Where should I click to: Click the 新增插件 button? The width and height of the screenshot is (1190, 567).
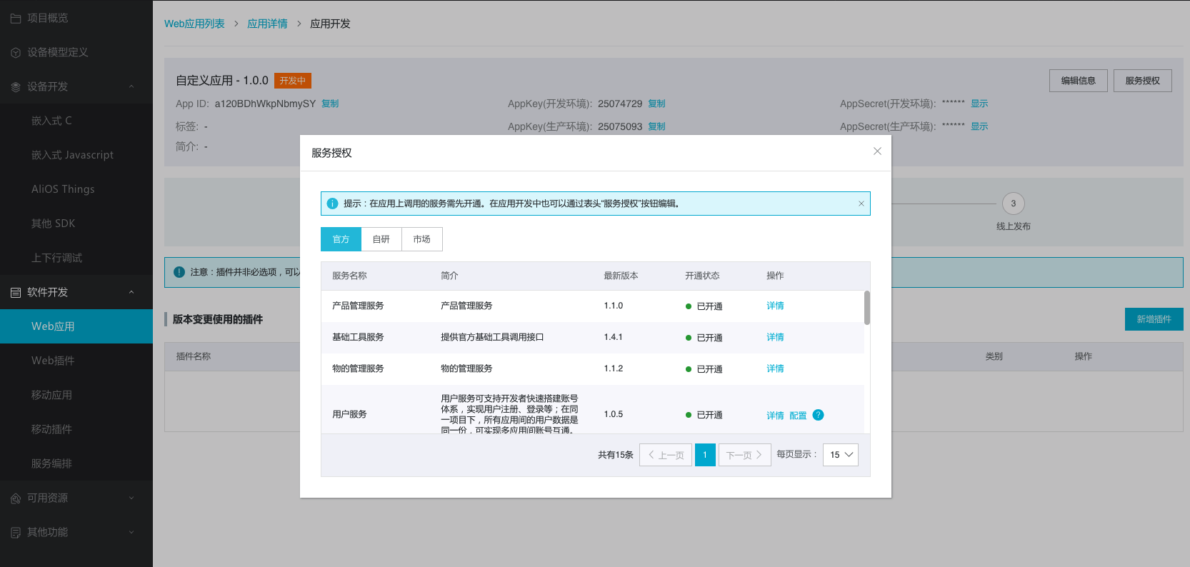[1154, 319]
